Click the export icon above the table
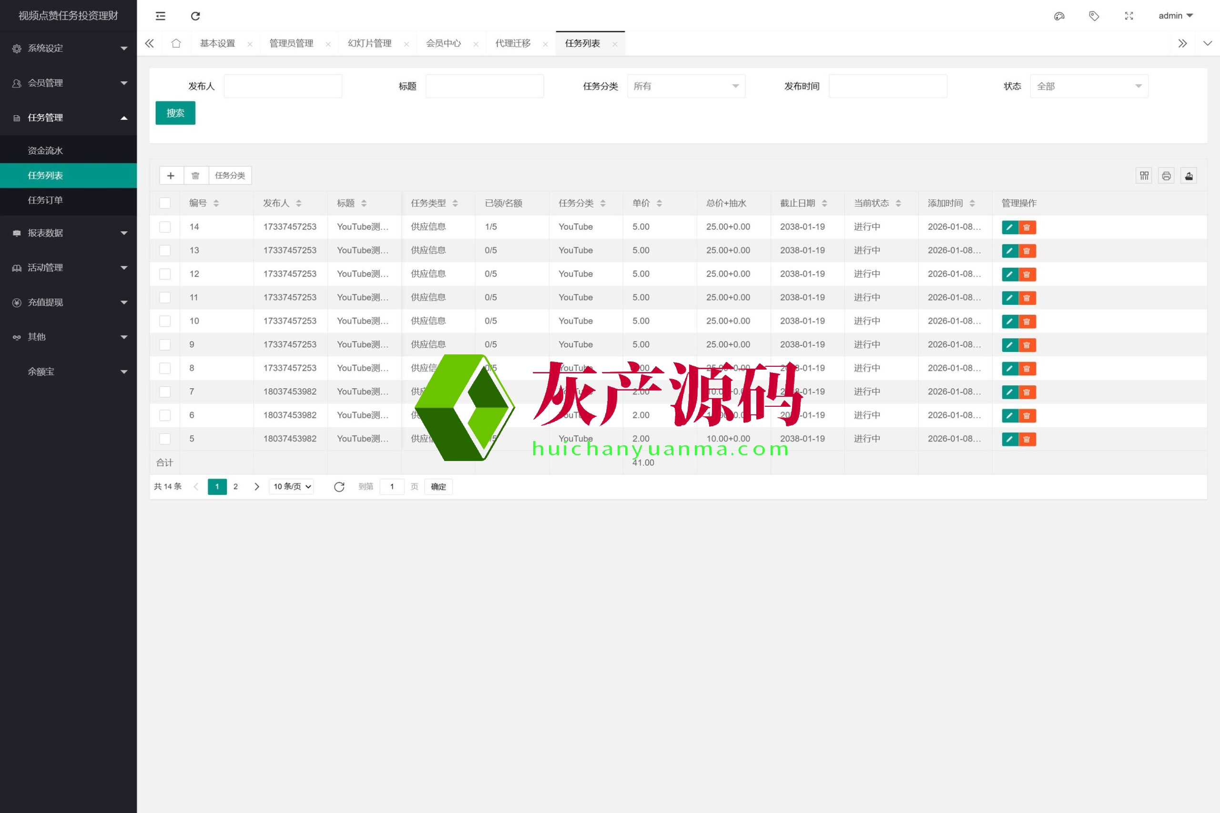Screen dimensions: 1220x813 tap(1189, 176)
